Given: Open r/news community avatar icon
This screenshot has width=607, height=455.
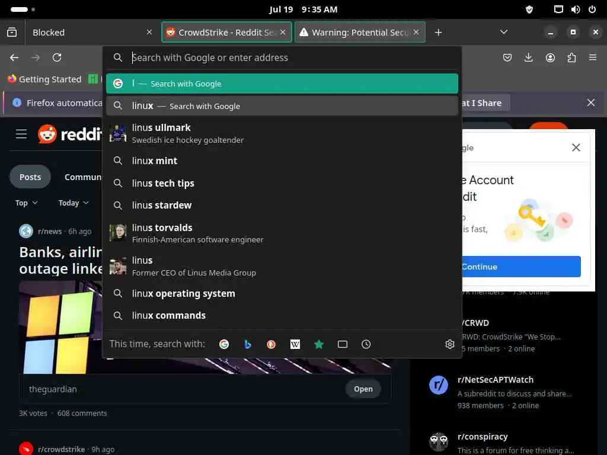Looking at the screenshot, I should 26,232.
